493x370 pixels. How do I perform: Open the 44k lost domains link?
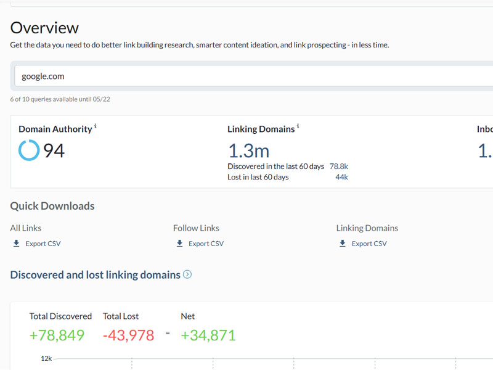(341, 177)
